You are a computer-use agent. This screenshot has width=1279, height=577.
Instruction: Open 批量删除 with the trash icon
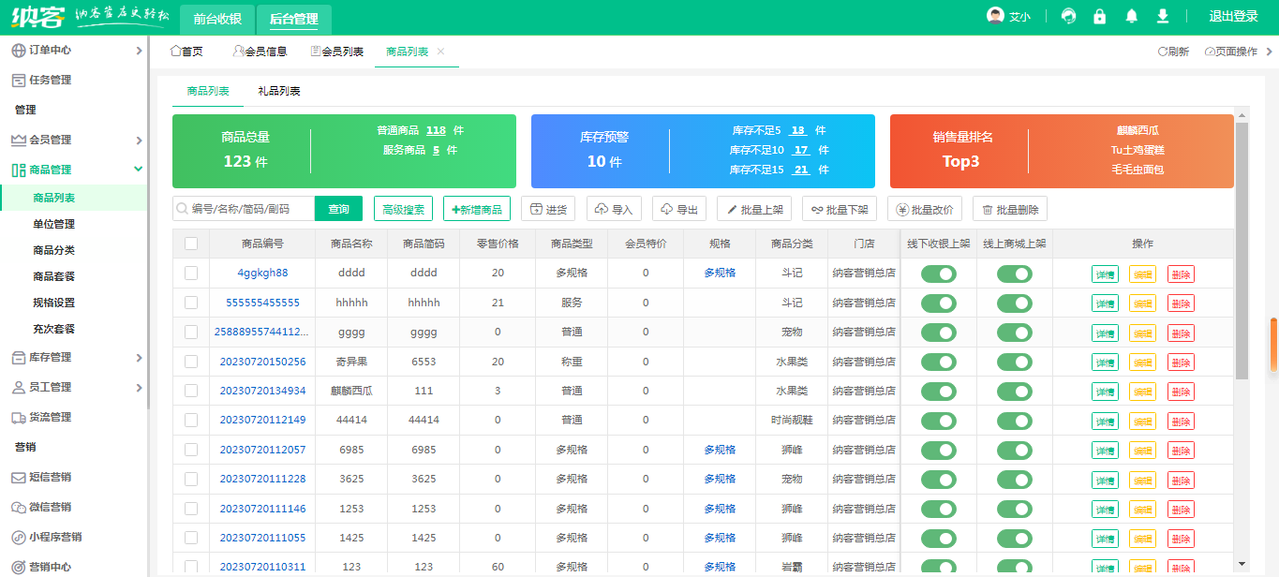point(1010,209)
